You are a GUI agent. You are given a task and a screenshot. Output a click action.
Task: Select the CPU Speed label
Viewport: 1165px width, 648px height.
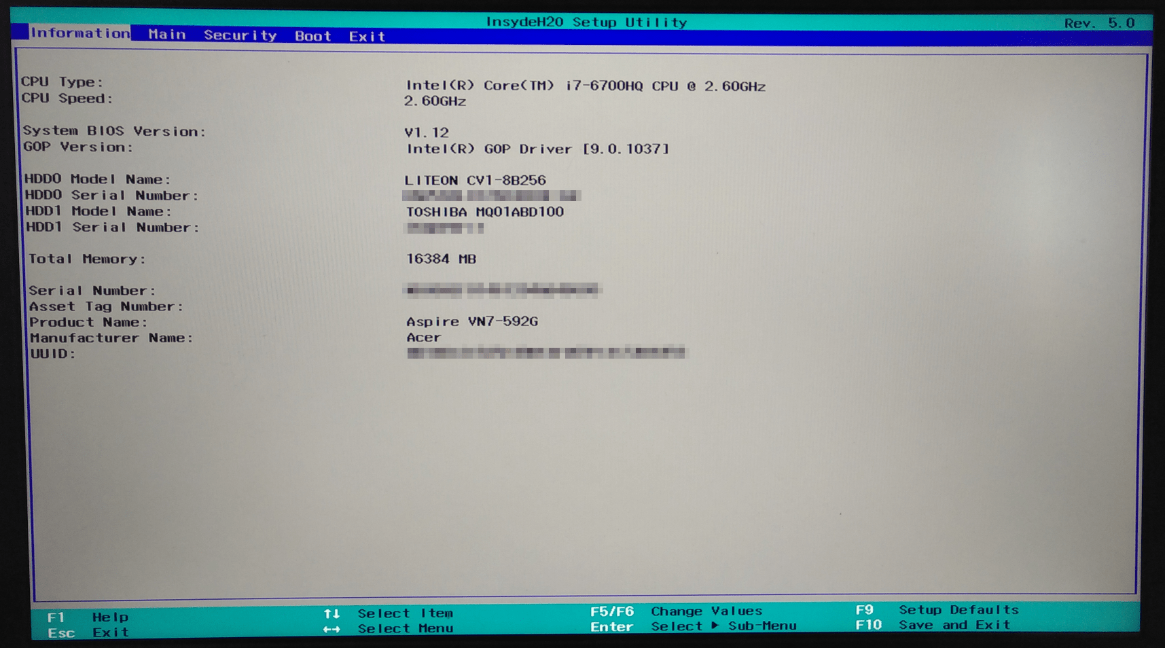pyautogui.click(x=67, y=98)
